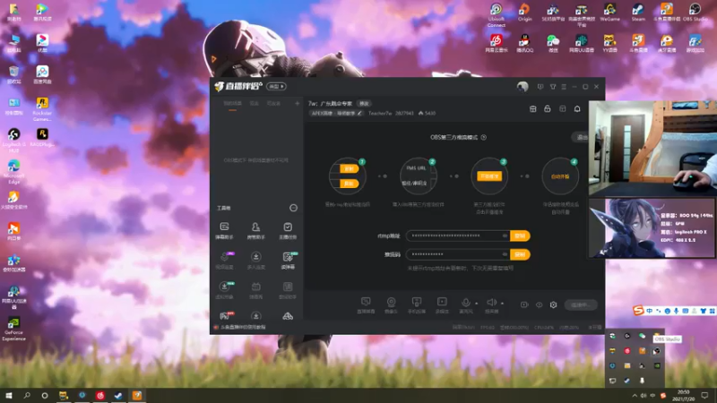Open the hamburger menu in title bar
717x403 pixels.
click(564, 86)
